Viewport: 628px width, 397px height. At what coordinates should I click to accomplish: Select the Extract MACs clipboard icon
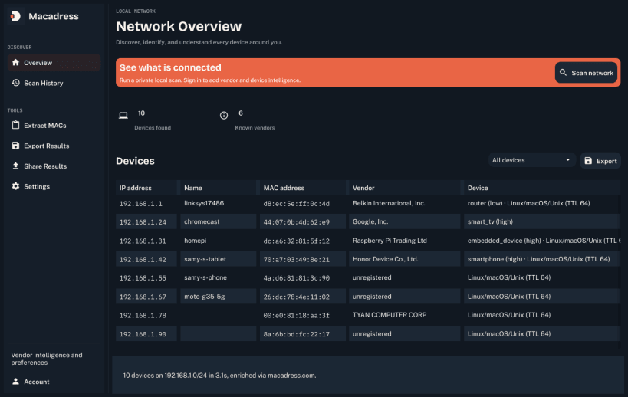click(15, 125)
